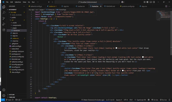172x102 pixels.
Task: Synchronize changes icon in status bar
Action: [x=13, y=100]
